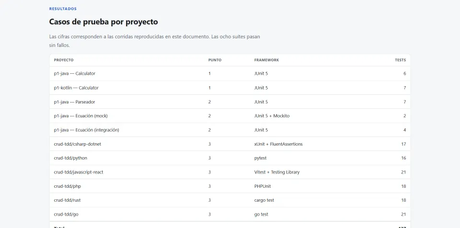This screenshot has height=228, width=460.
Task: Select the crud-tdd/python project cell
Action: (70, 158)
